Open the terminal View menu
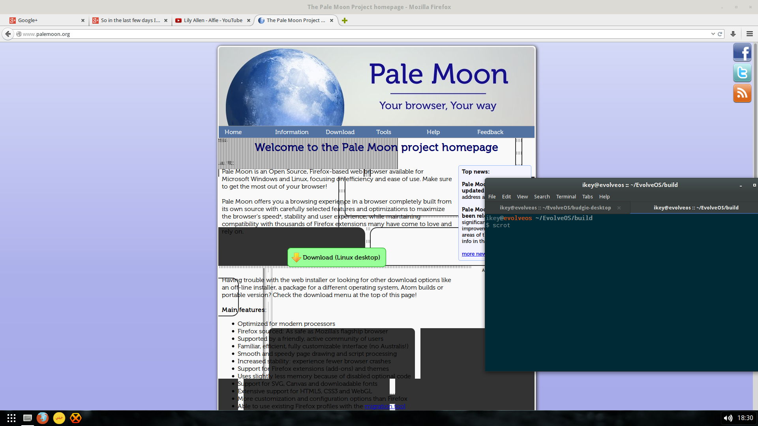Image resolution: width=758 pixels, height=426 pixels. (x=522, y=196)
